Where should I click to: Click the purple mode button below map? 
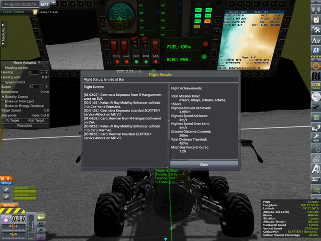(x=41, y=237)
